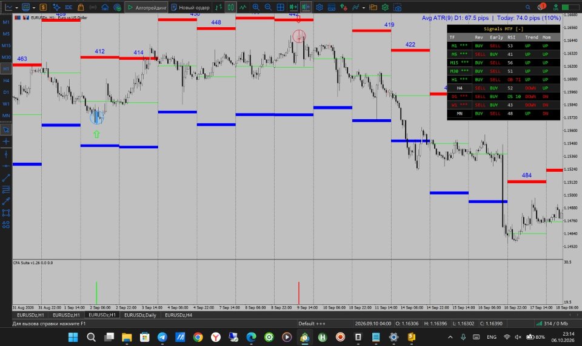Switch chart to candlestick view

(231, 7)
